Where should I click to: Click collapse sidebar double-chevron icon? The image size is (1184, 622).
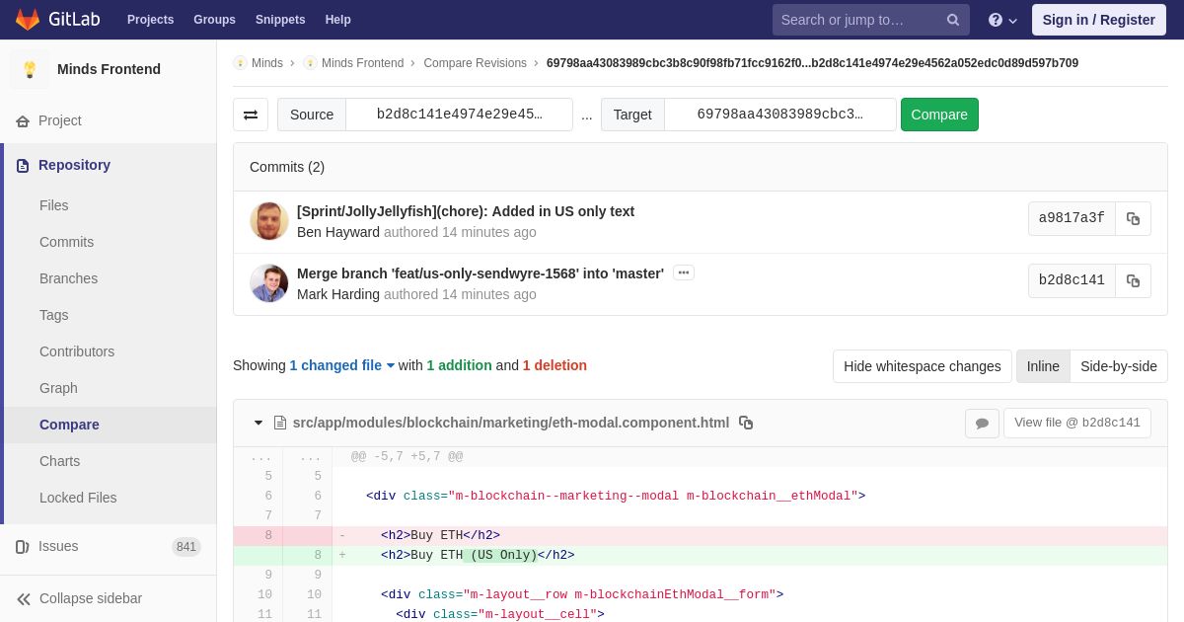coord(24,598)
